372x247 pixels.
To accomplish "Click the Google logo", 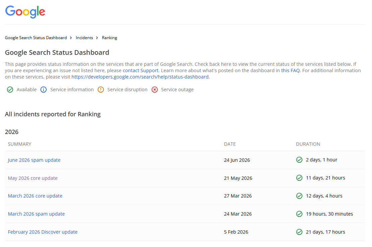I will [x=25, y=12].
